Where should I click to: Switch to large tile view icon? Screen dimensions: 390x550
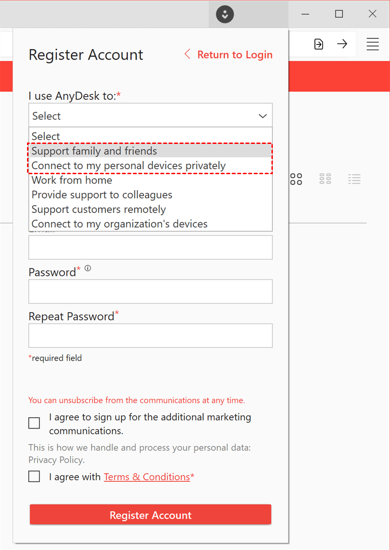[296, 179]
